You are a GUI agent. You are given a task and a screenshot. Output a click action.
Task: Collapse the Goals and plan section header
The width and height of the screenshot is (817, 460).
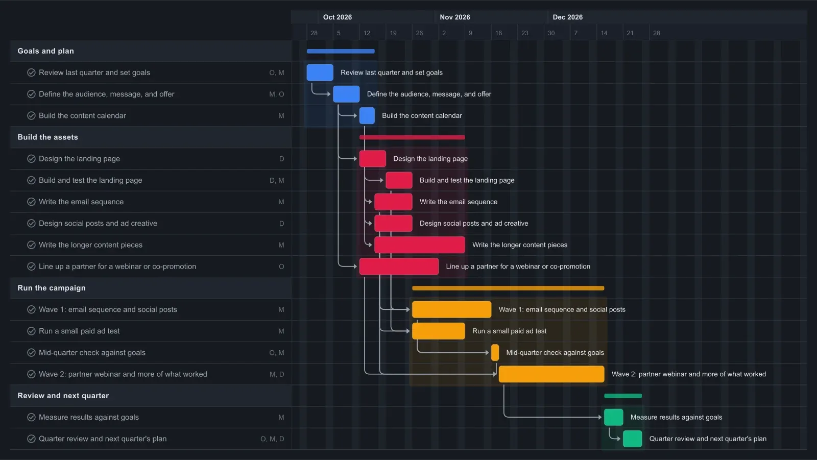[151, 51]
